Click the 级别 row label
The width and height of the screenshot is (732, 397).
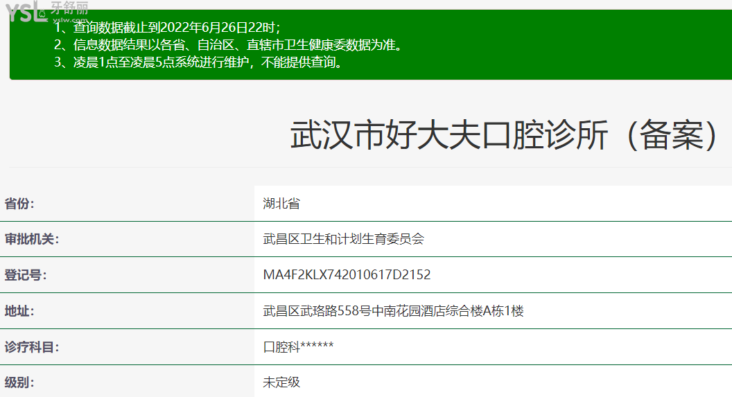tap(19, 382)
